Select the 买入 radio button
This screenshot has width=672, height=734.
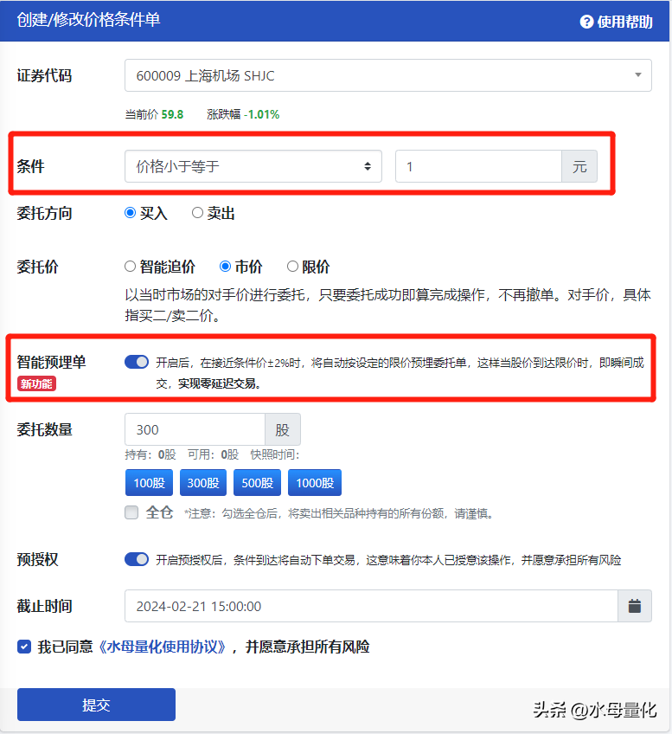130,213
